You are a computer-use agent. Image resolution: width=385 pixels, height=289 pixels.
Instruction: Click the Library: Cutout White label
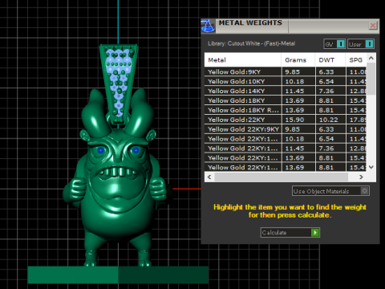click(x=252, y=43)
